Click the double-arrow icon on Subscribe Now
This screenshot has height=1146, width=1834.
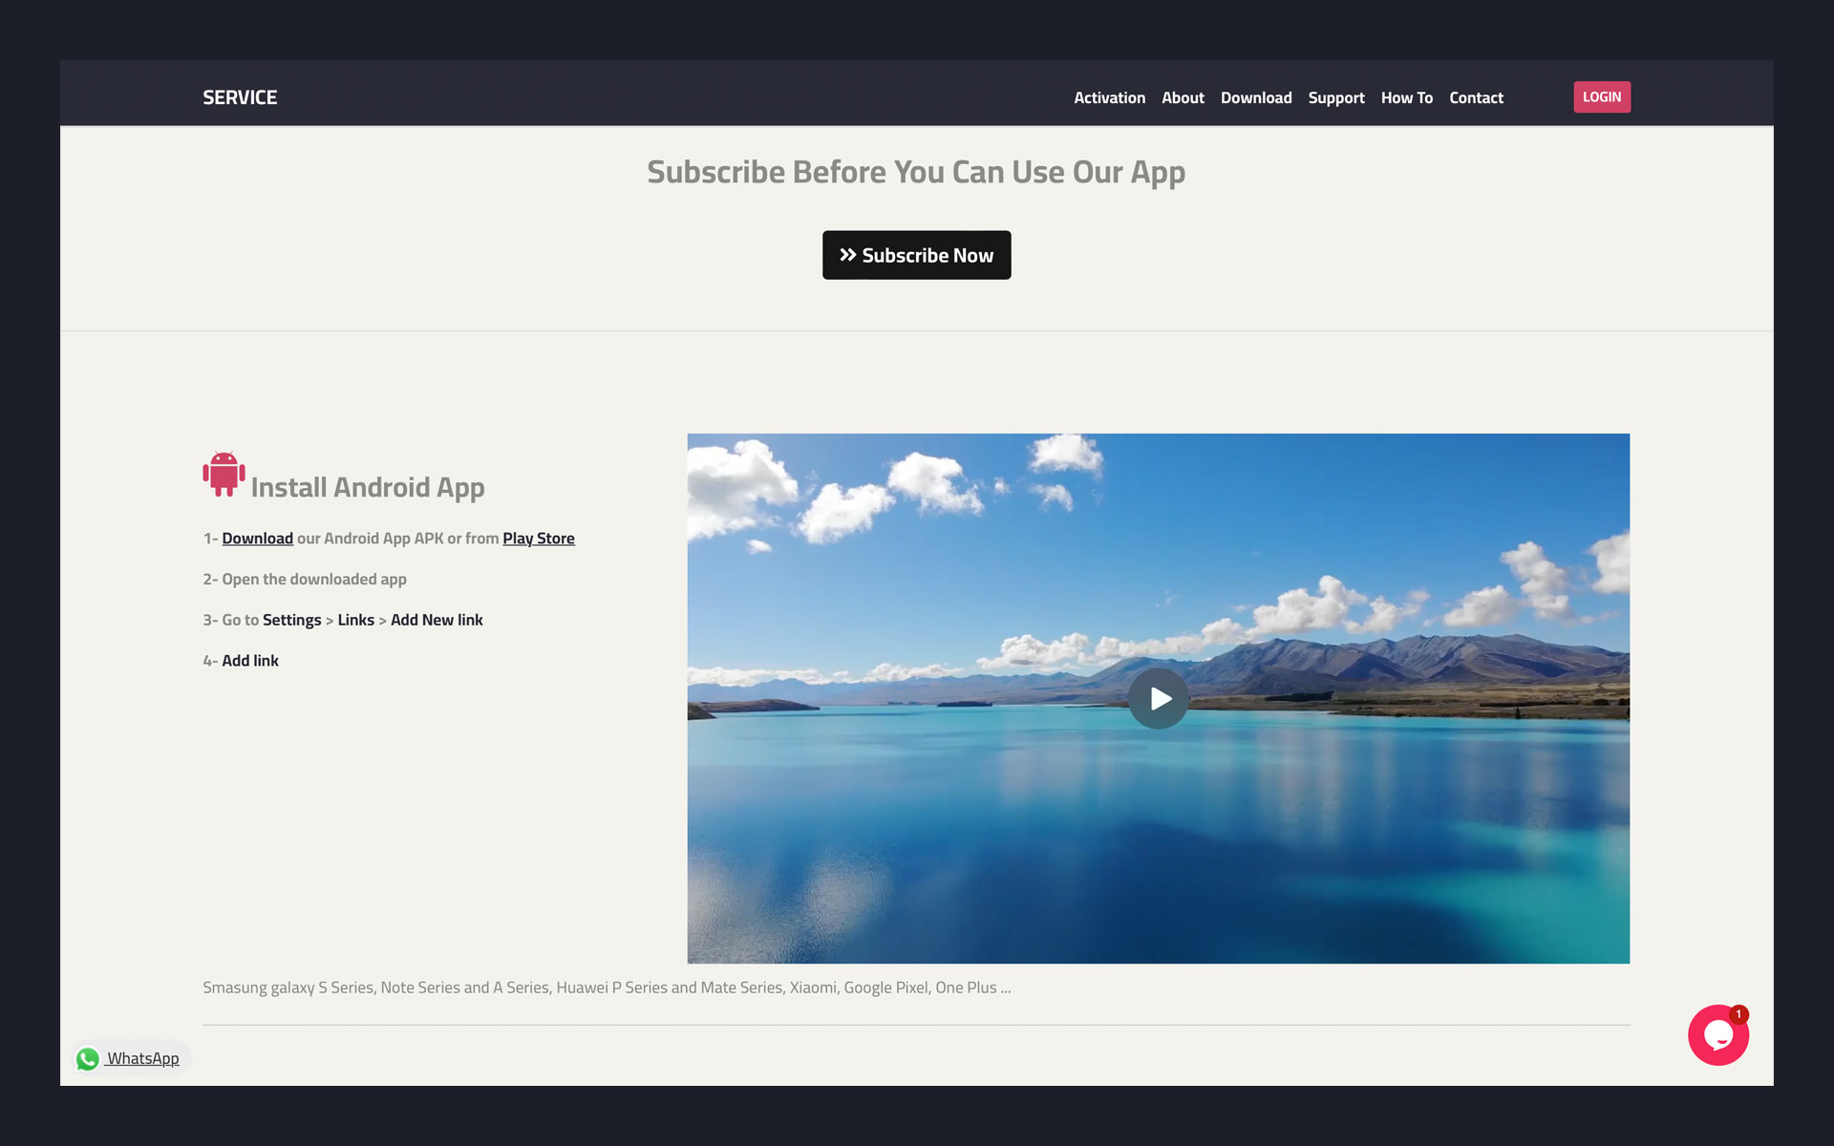click(846, 254)
